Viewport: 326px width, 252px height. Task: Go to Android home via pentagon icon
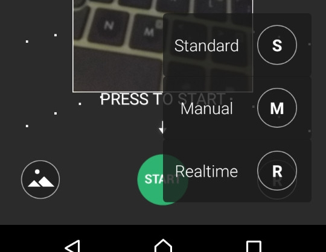(x=163, y=246)
